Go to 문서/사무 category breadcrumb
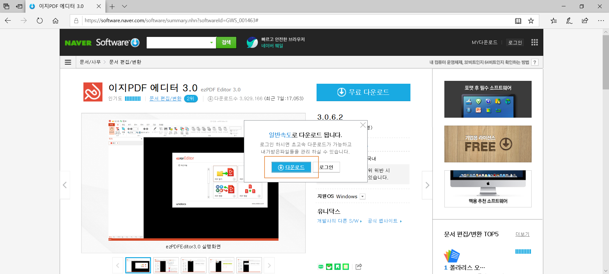 (x=90, y=62)
